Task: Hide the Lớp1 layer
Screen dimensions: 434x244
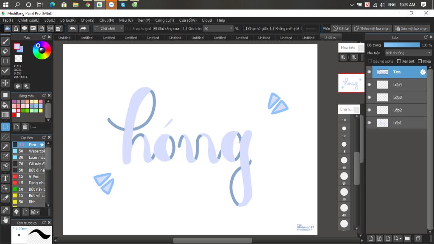Action: 369,122
